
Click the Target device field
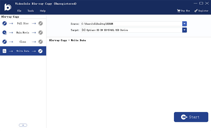point(132,30)
